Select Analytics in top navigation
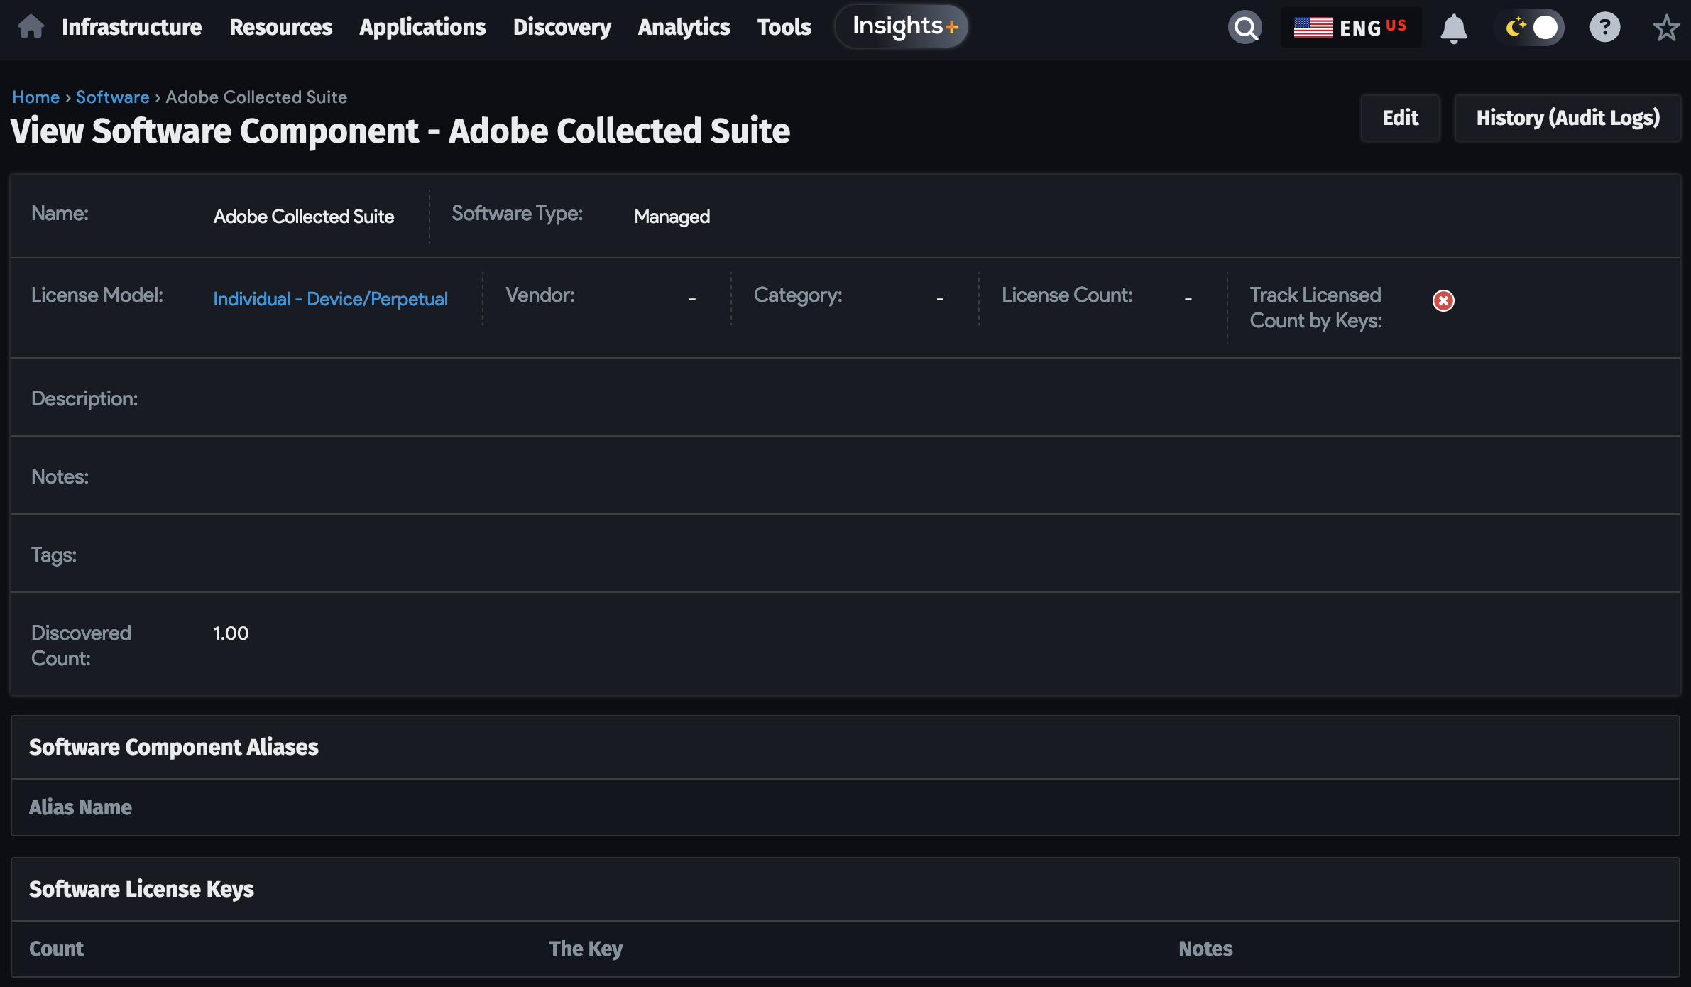Viewport: 1691px width, 987px height. tap(684, 27)
